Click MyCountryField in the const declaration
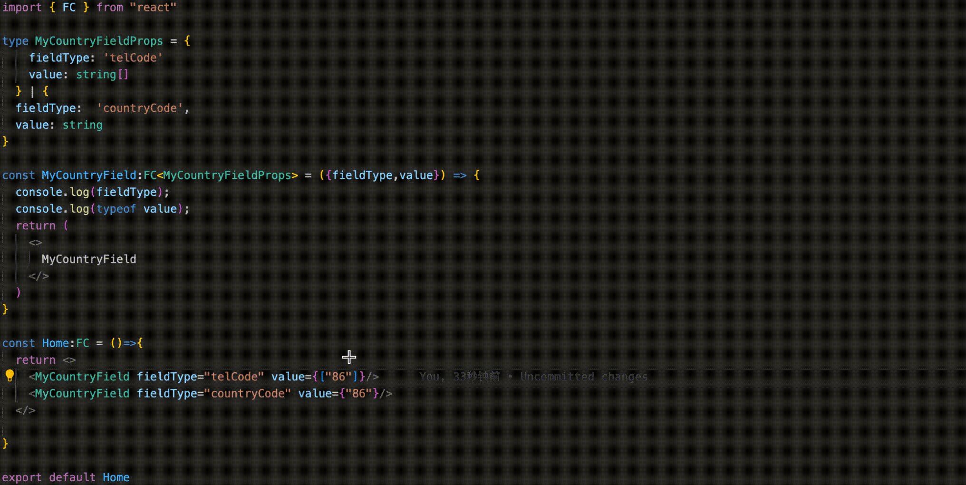The image size is (966, 485). pyautogui.click(x=89, y=175)
